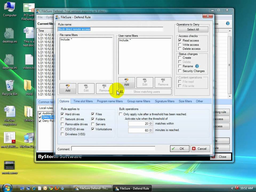This screenshot has width=256, height=192.
Task: Enable Write access checkbox
Action: point(180,45)
